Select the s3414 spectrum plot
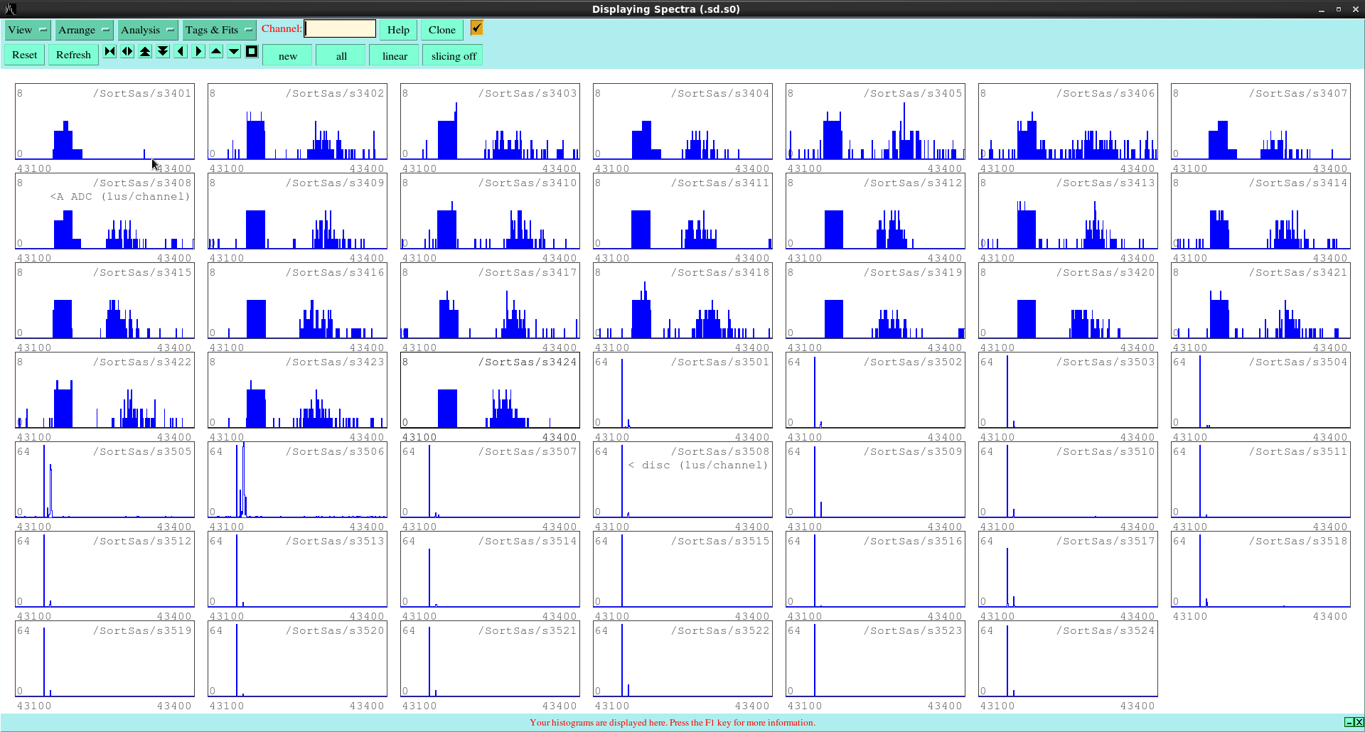This screenshot has height=732, width=1365. 1260,211
